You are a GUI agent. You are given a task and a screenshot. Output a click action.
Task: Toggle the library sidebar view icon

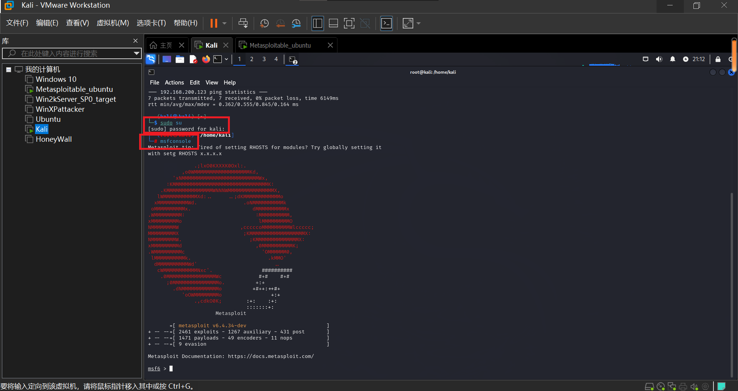coord(317,23)
